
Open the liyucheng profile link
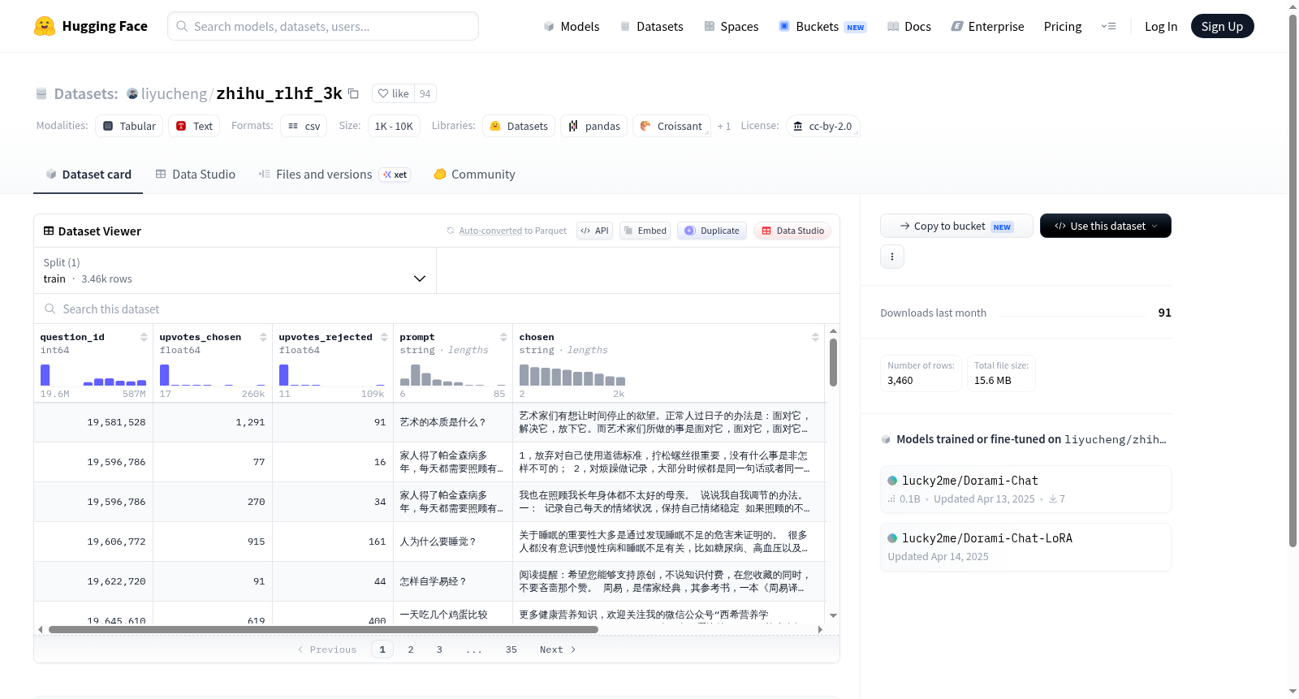(174, 93)
